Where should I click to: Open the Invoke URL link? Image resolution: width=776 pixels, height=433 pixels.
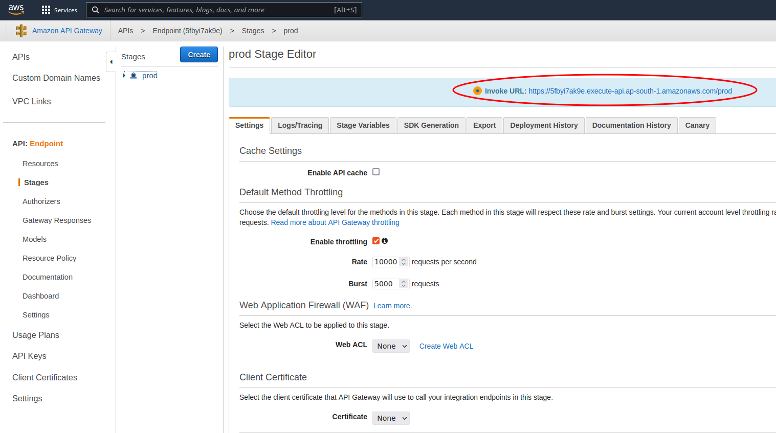coord(630,91)
